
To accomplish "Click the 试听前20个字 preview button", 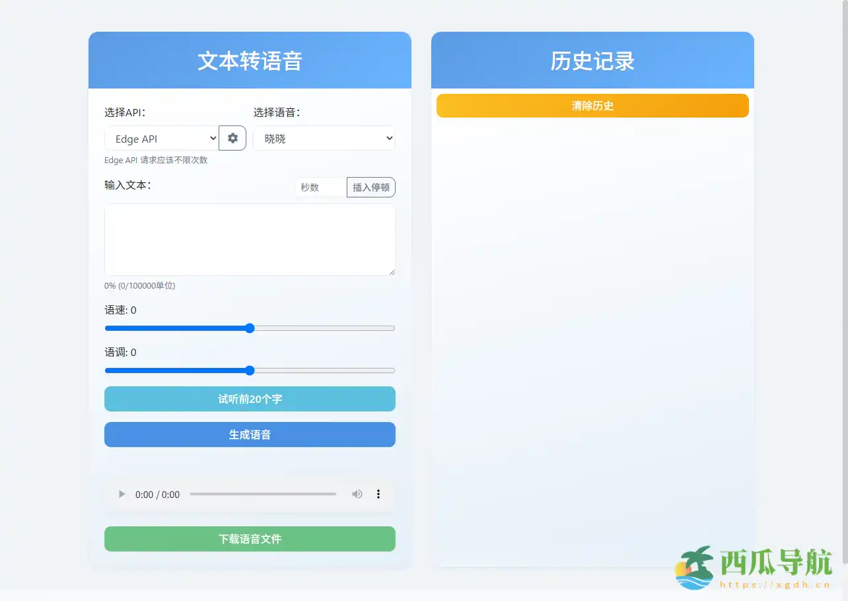I will (x=250, y=399).
